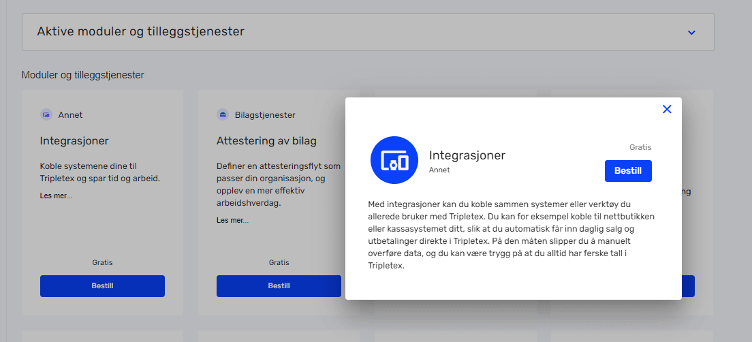Order Attestering av bilag with Bestill
Image resolution: width=752 pixels, height=342 pixels.
[279, 286]
